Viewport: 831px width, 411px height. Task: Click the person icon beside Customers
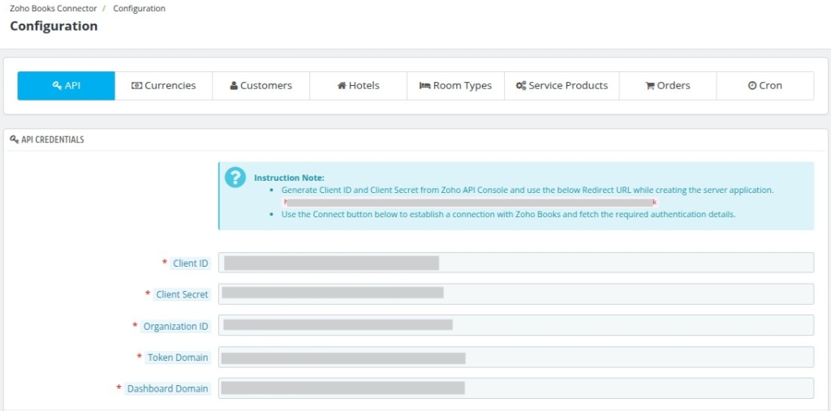tap(234, 86)
